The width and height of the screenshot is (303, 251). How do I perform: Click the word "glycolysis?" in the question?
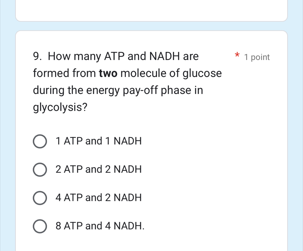(60, 107)
